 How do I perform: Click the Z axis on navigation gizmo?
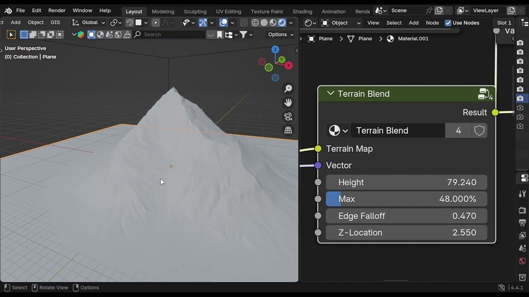click(x=275, y=49)
